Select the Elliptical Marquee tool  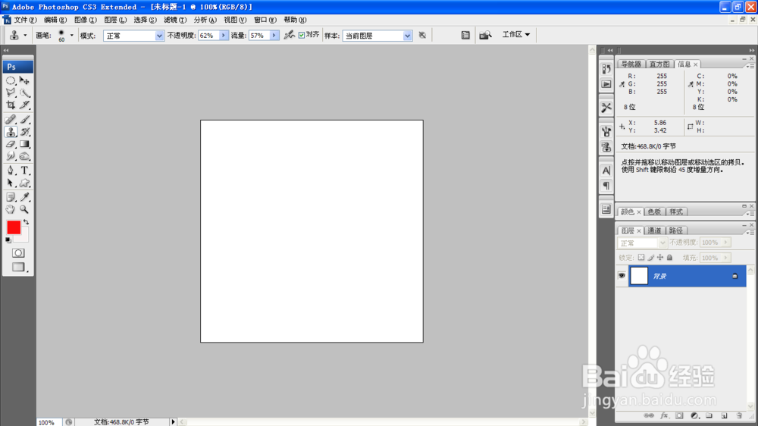click(11, 81)
